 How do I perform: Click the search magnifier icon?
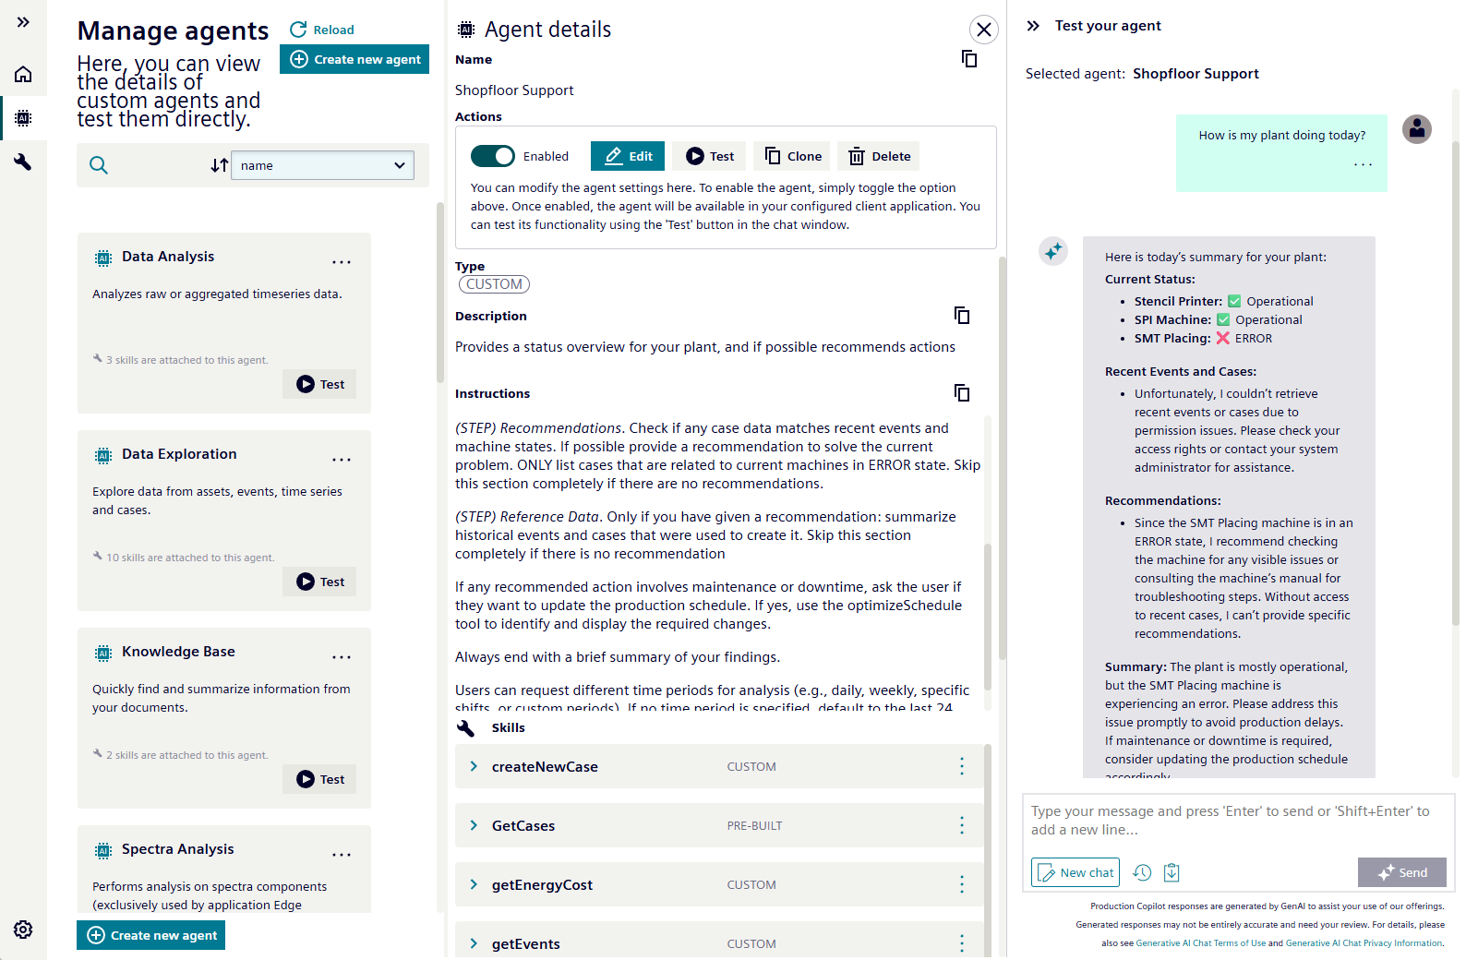(99, 165)
